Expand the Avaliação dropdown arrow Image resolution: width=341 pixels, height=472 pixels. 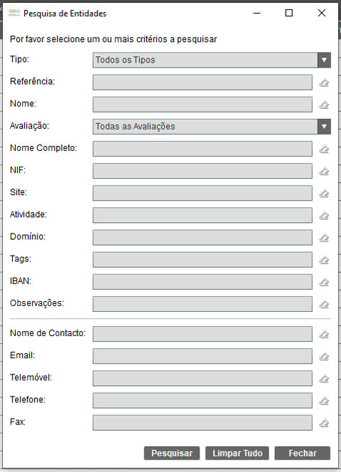324,127
